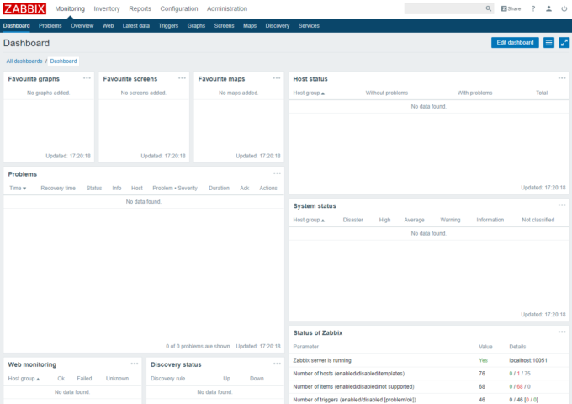The image size is (572, 404).
Task: Select the Dashboard submenu tab
Action: tap(17, 26)
